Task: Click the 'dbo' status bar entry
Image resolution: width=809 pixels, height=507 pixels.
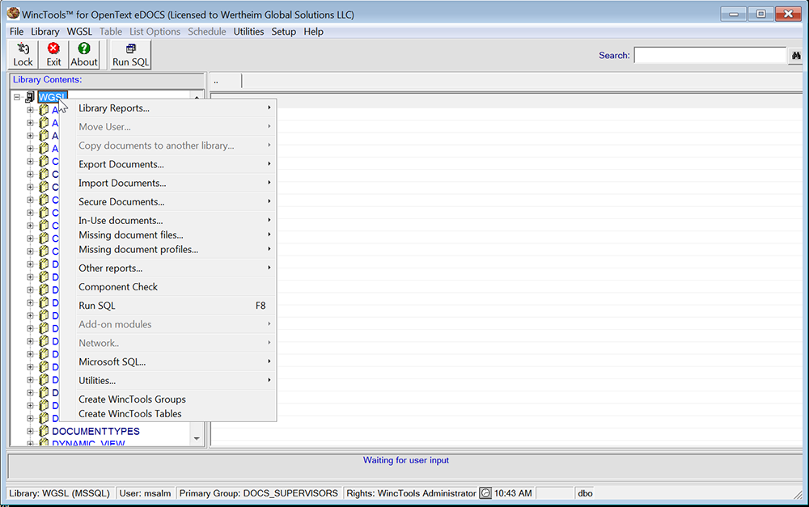Action: tap(585, 493)
